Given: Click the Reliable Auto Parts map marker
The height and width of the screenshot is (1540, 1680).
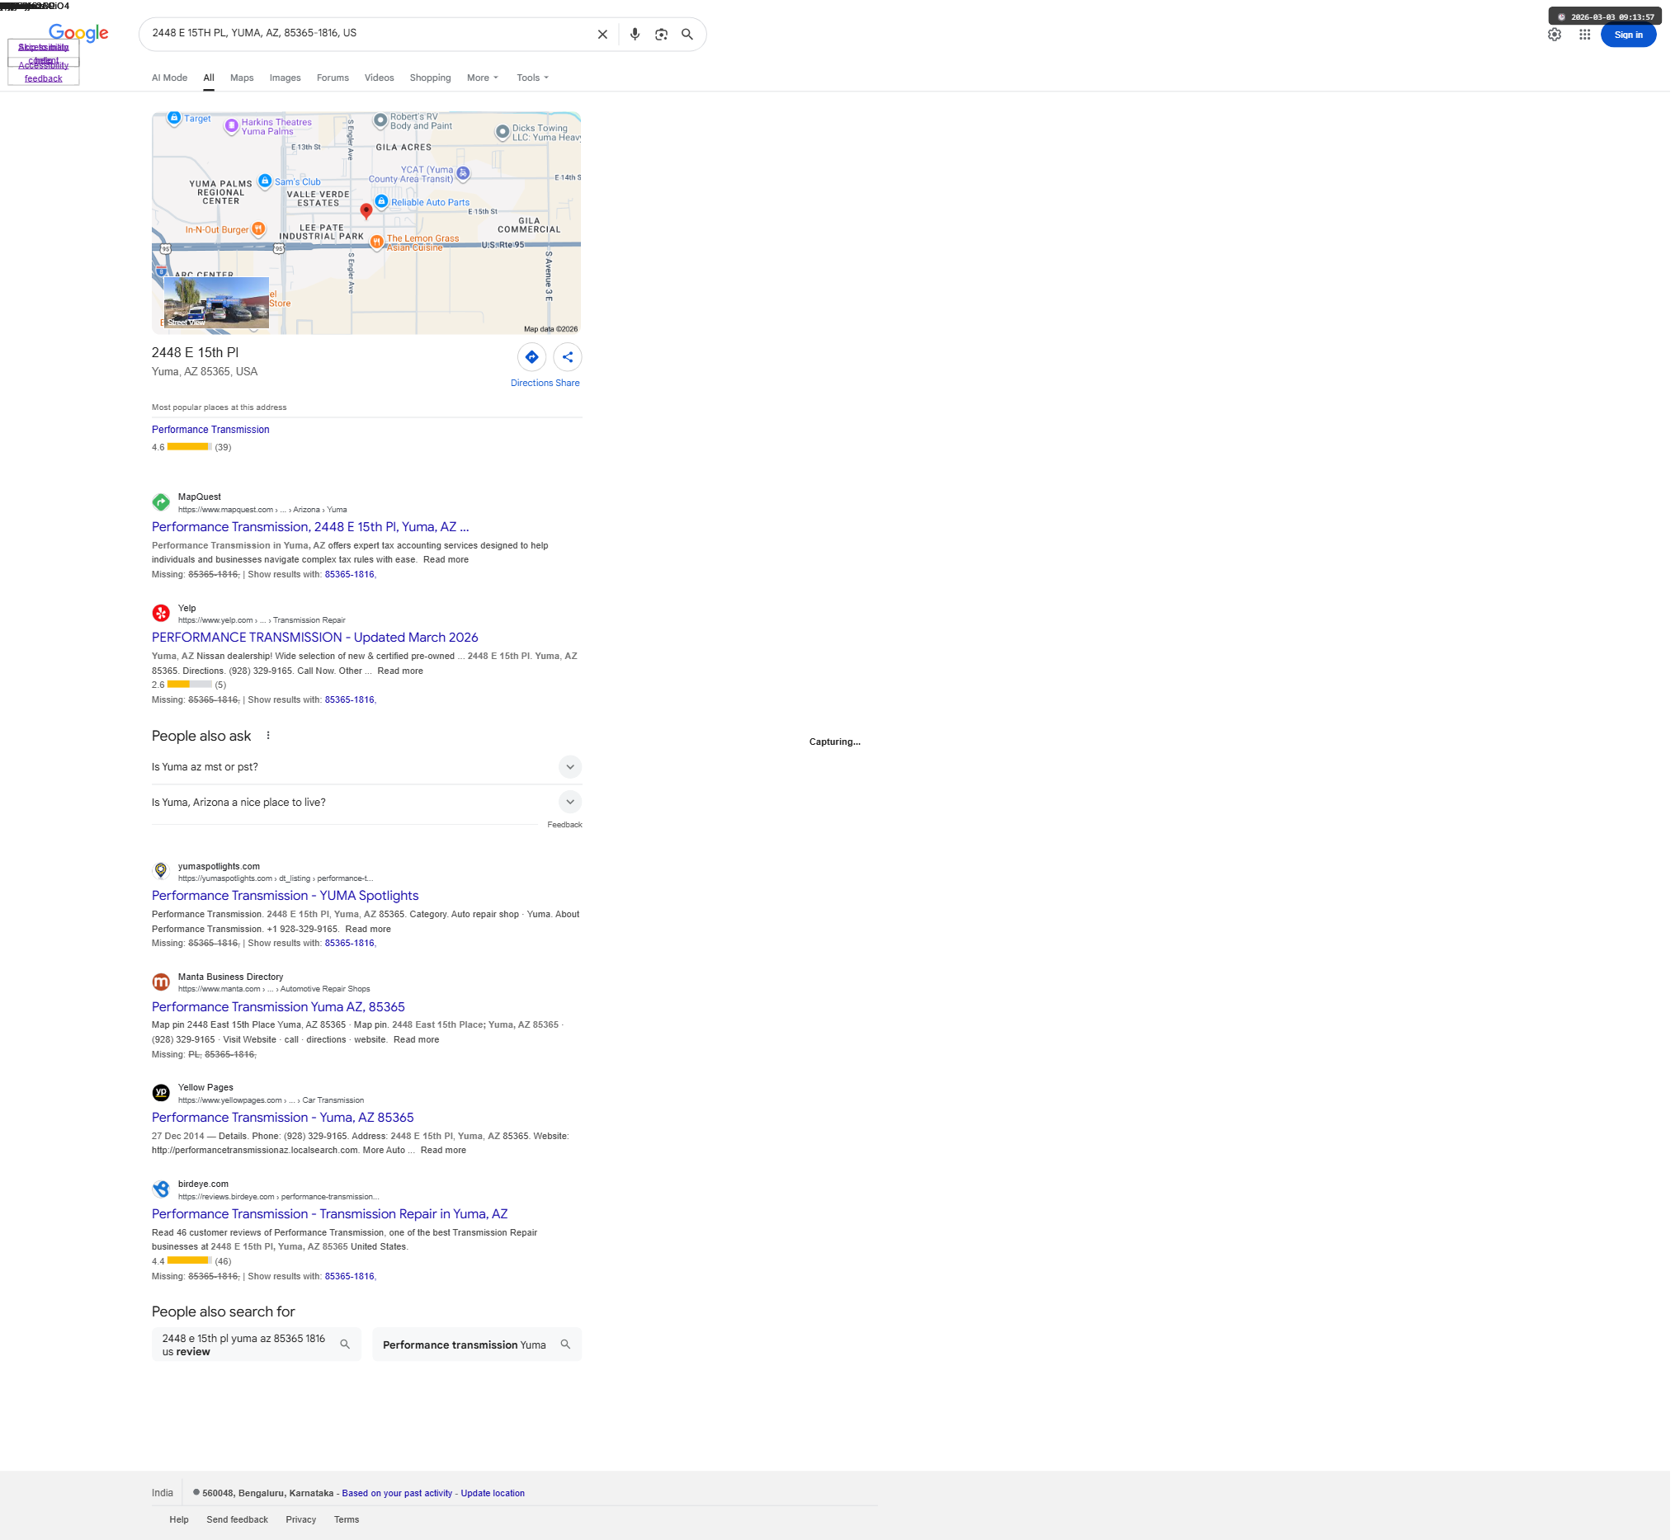Looking at the screenshot, I should pyautogui.click(x=384, y=202).
